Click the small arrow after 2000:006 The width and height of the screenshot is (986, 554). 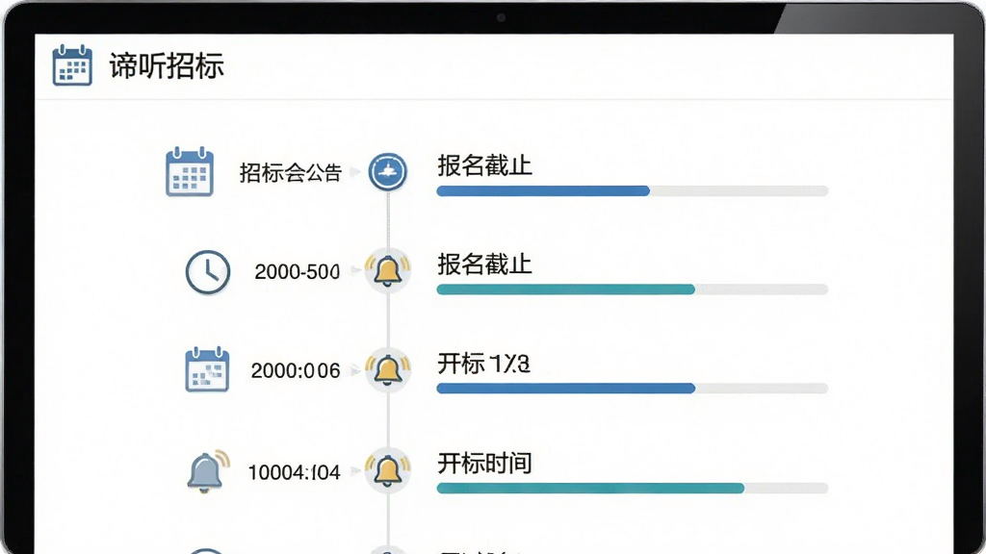(354, 370)
